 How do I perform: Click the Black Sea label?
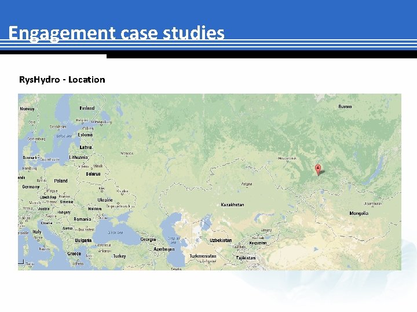pyautogui.click(x=115, y=232)
